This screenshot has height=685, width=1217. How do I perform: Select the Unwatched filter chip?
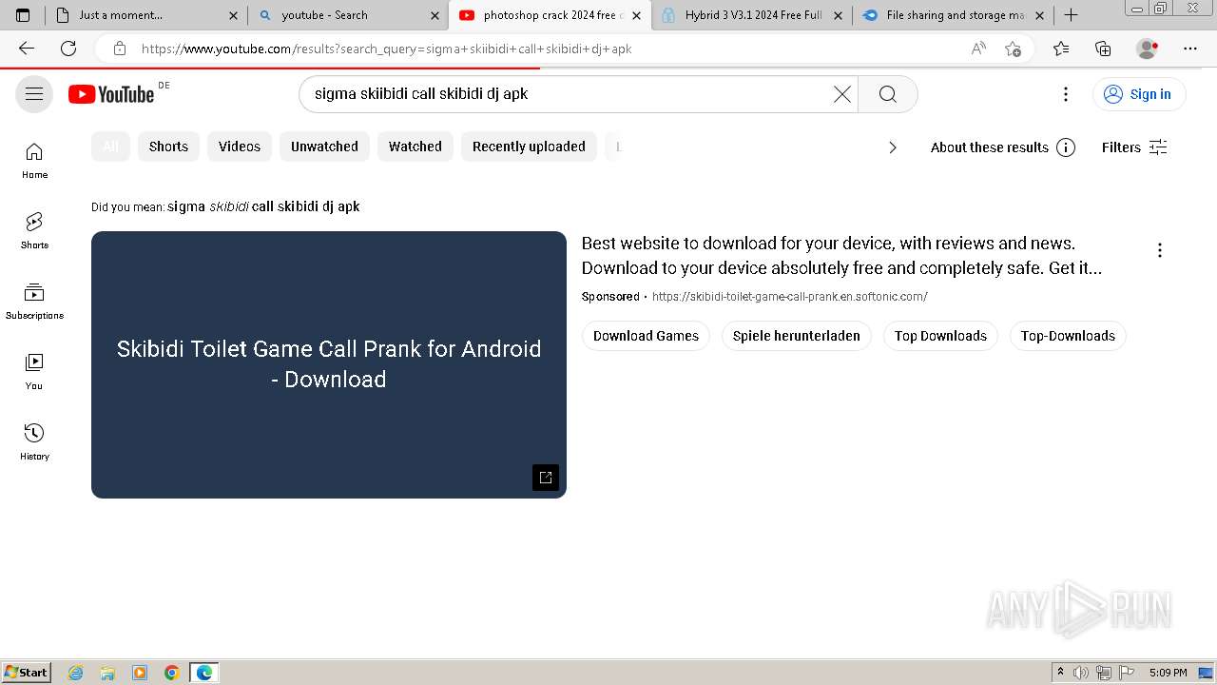(324, 147)
